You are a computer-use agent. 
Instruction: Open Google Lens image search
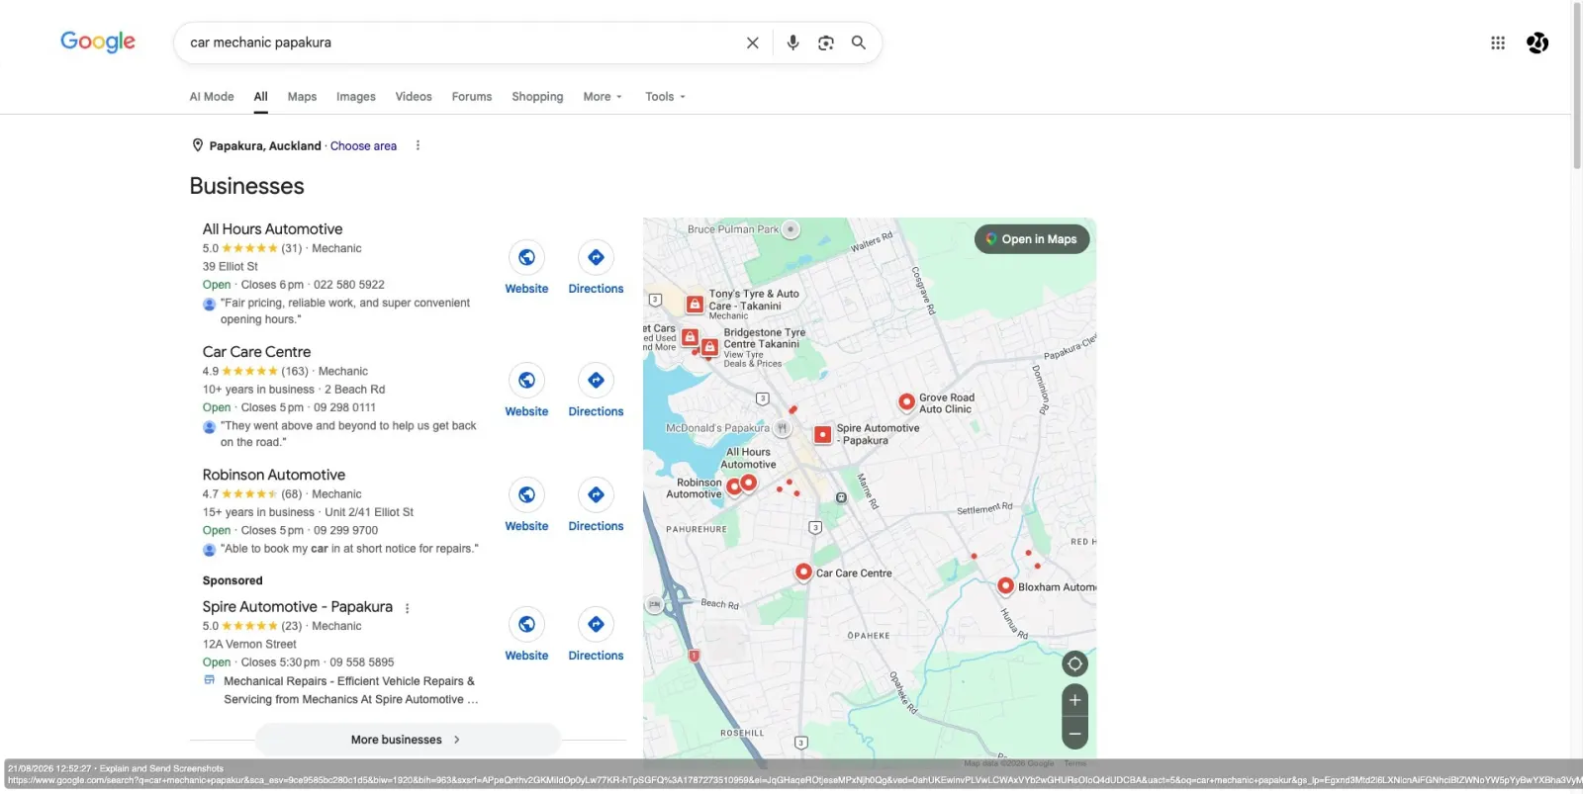(826, 43)
